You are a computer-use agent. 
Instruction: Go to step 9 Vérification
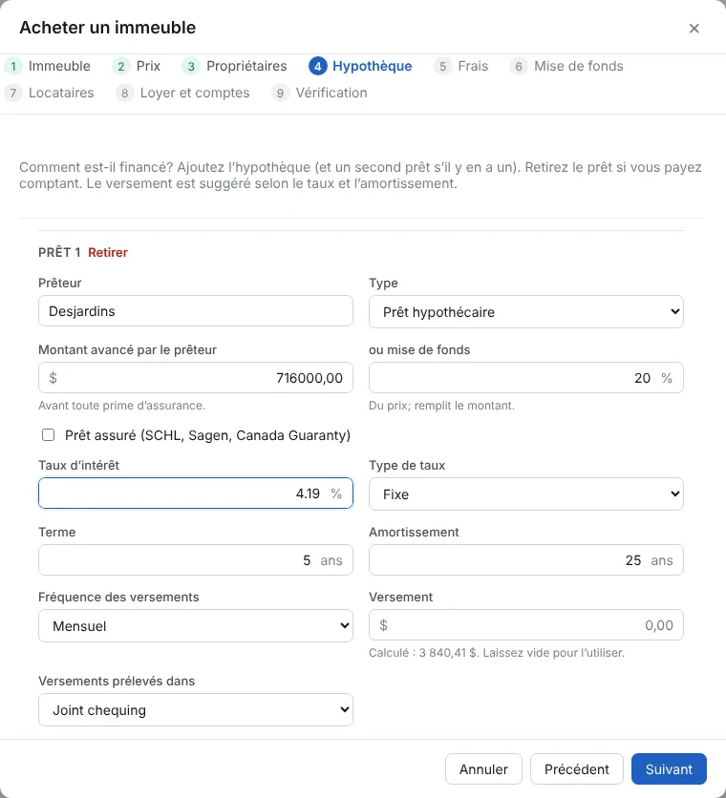coord(319,94)
